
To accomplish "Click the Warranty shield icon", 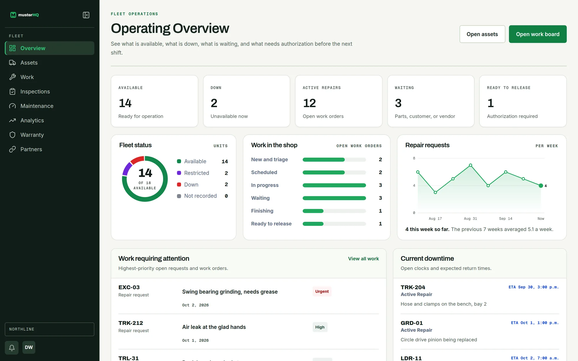I will [12, 135].
